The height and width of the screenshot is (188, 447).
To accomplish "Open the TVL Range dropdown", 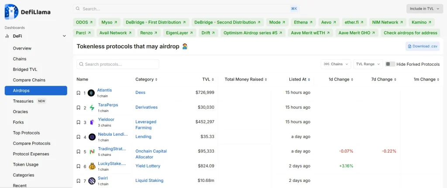I will pos(368,64).
